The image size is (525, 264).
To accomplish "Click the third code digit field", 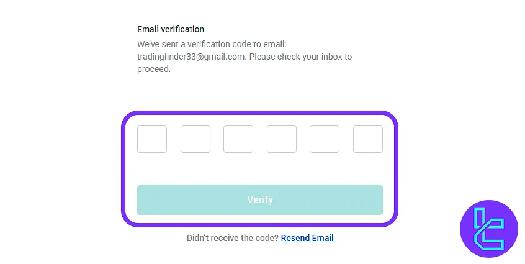I will pos(238,139).
